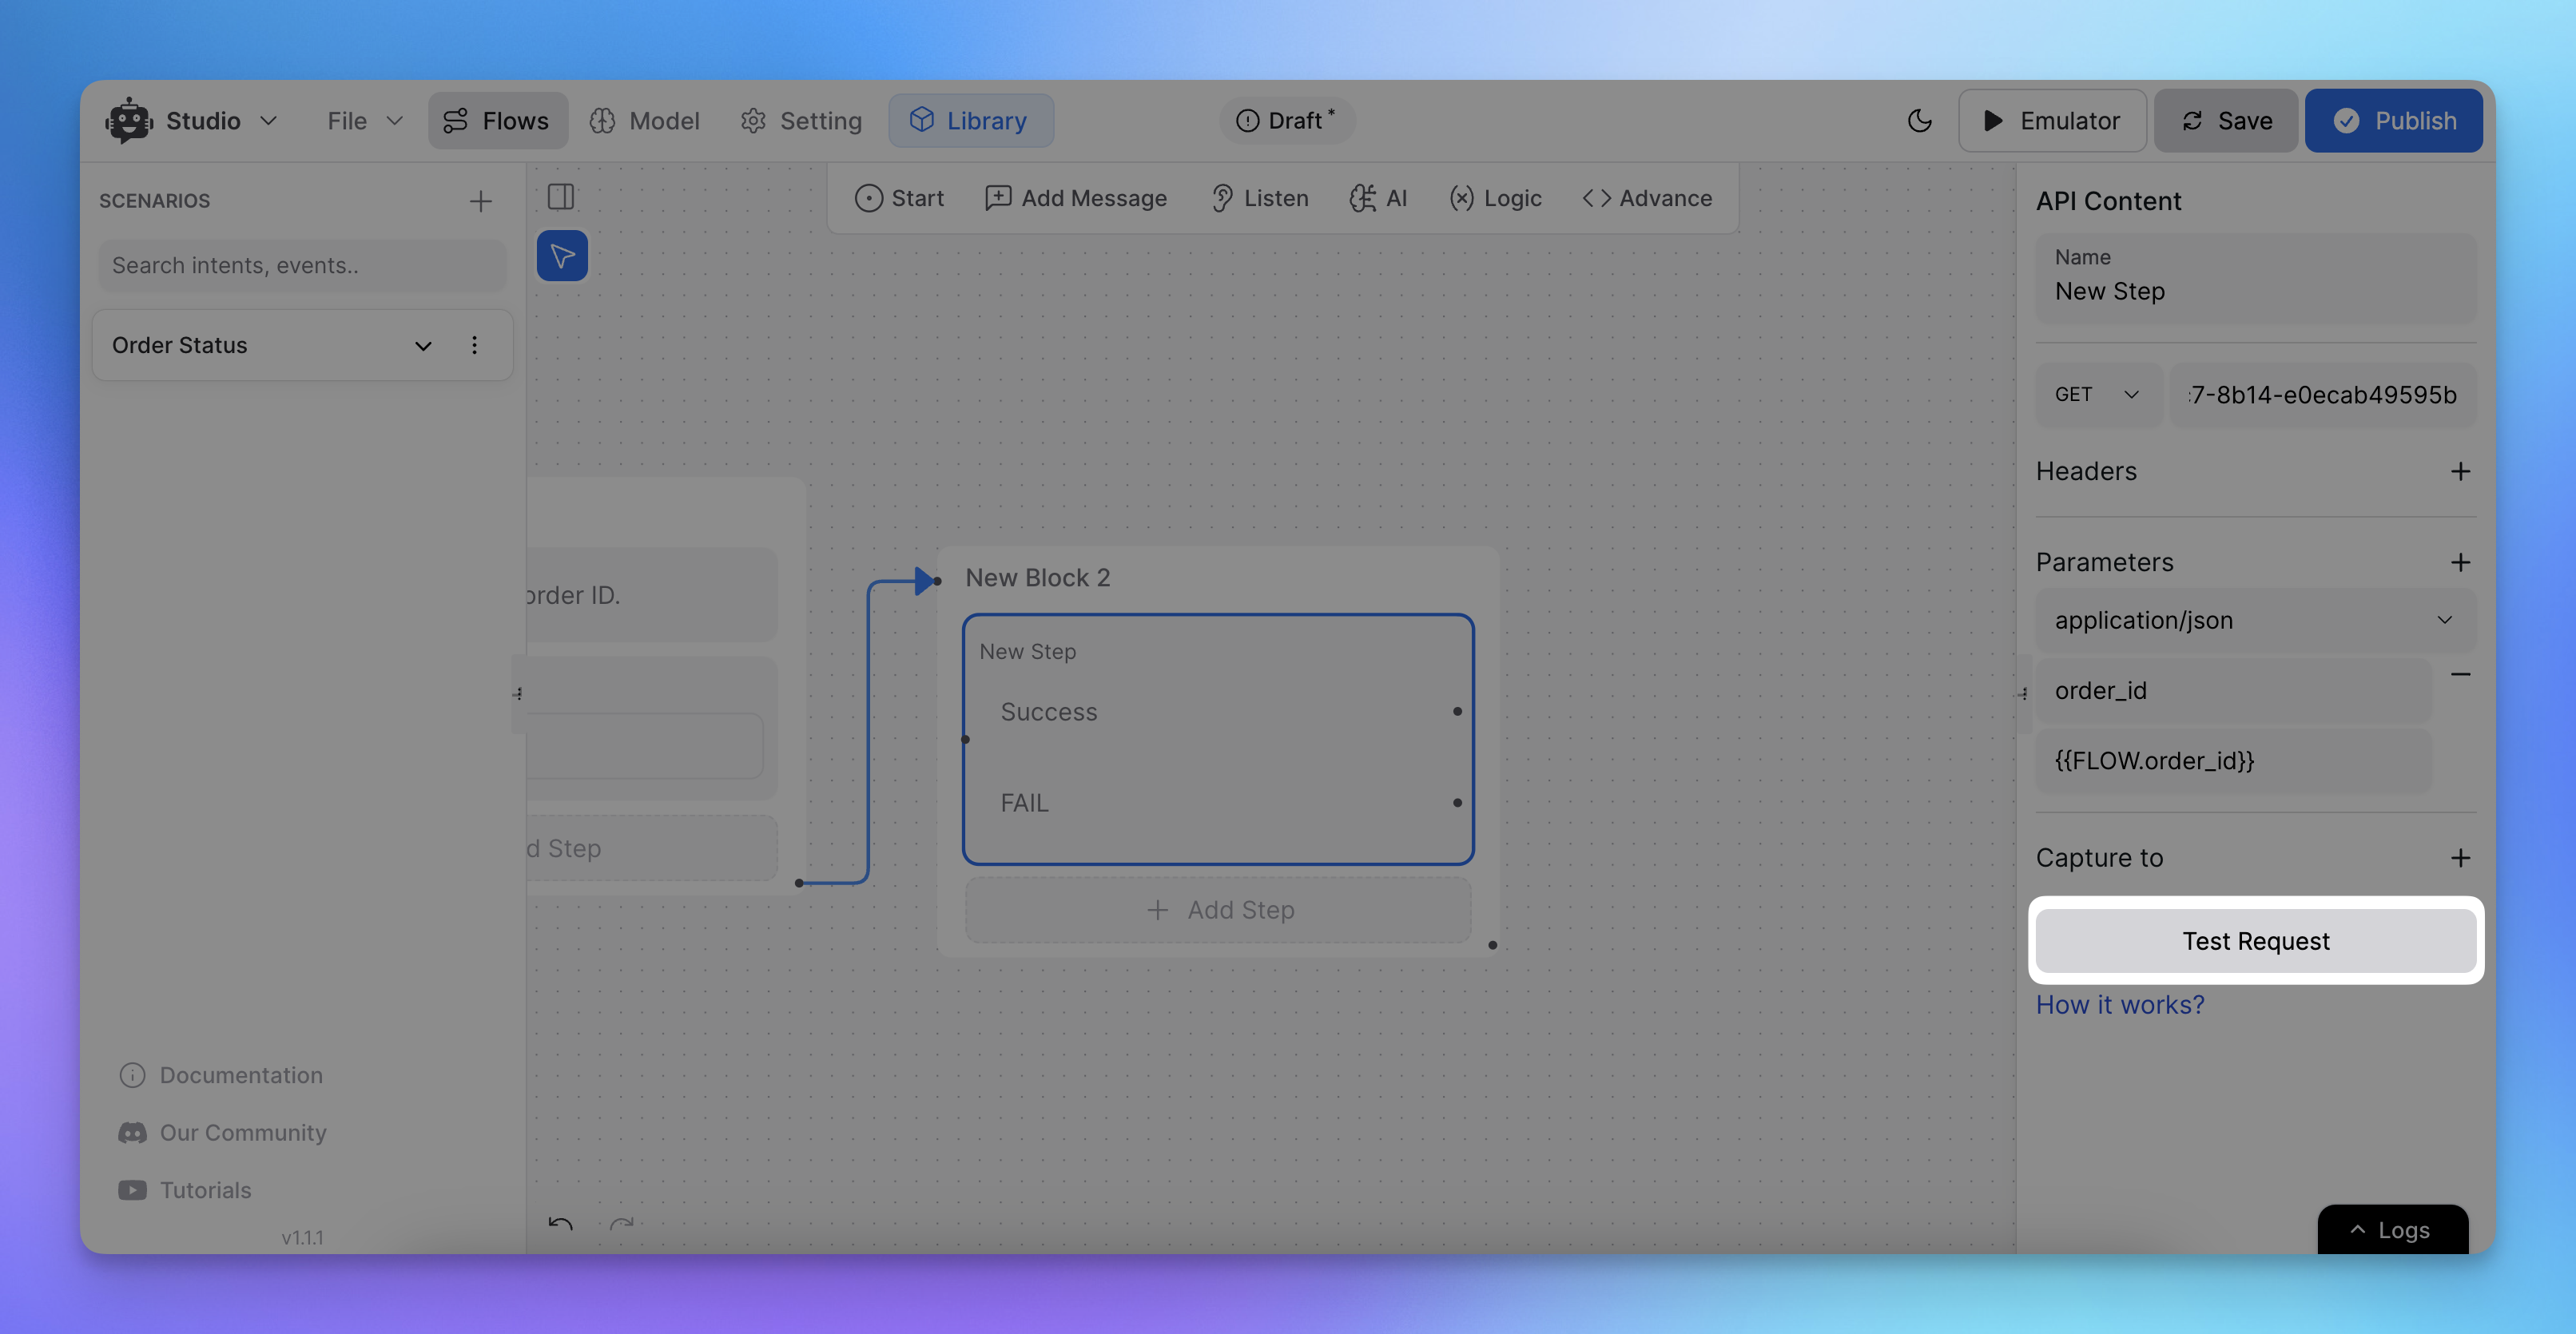Click Add Step in New Block 2
The height and width of the screenshot is (1334, 2576).
(1218, 910)
